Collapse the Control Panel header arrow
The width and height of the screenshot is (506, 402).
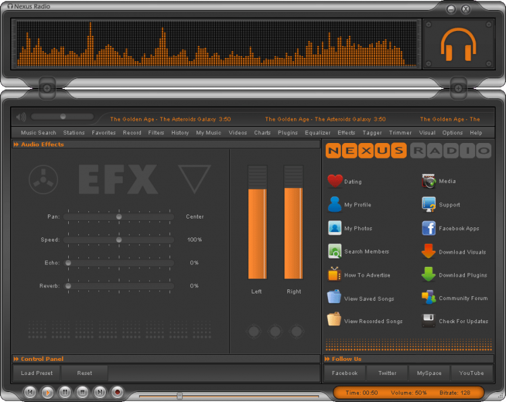[16, 359]
